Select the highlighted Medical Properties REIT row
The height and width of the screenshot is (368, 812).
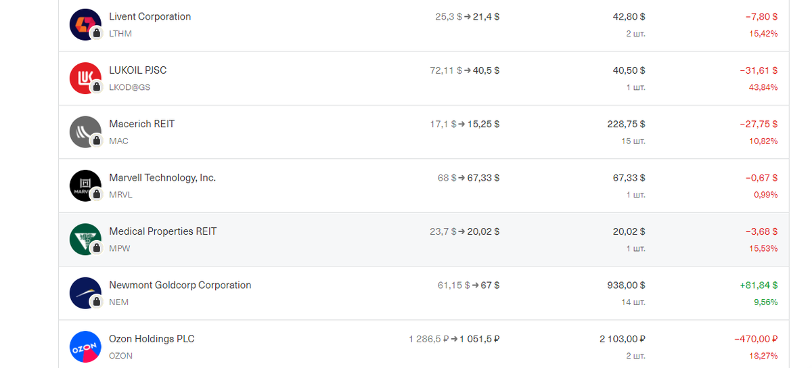pyautogui.click(x=424, y=239)
